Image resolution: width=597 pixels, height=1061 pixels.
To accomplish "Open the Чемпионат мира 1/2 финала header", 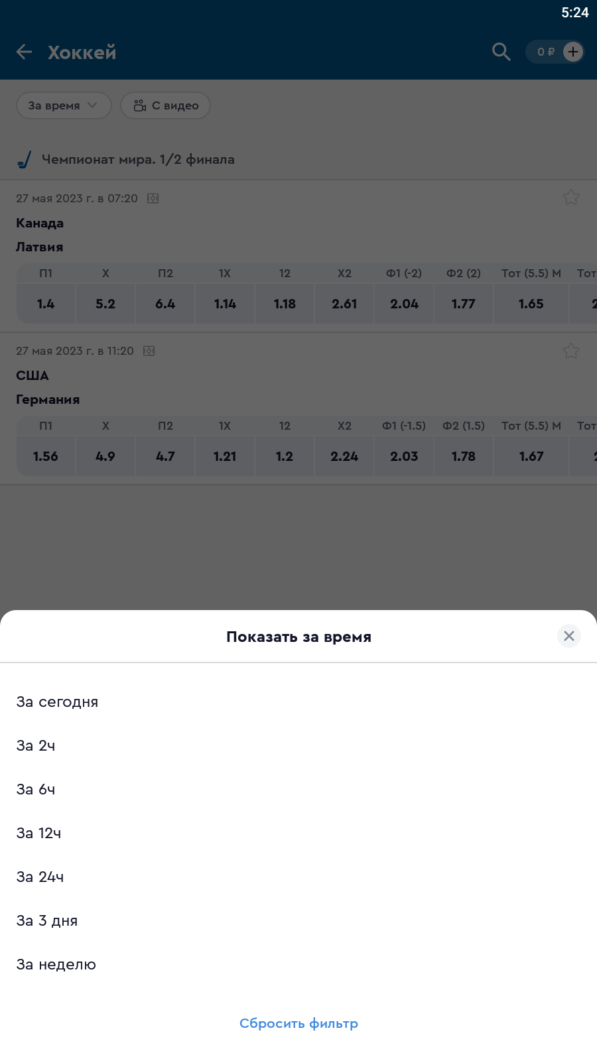I will coord(138,159).
